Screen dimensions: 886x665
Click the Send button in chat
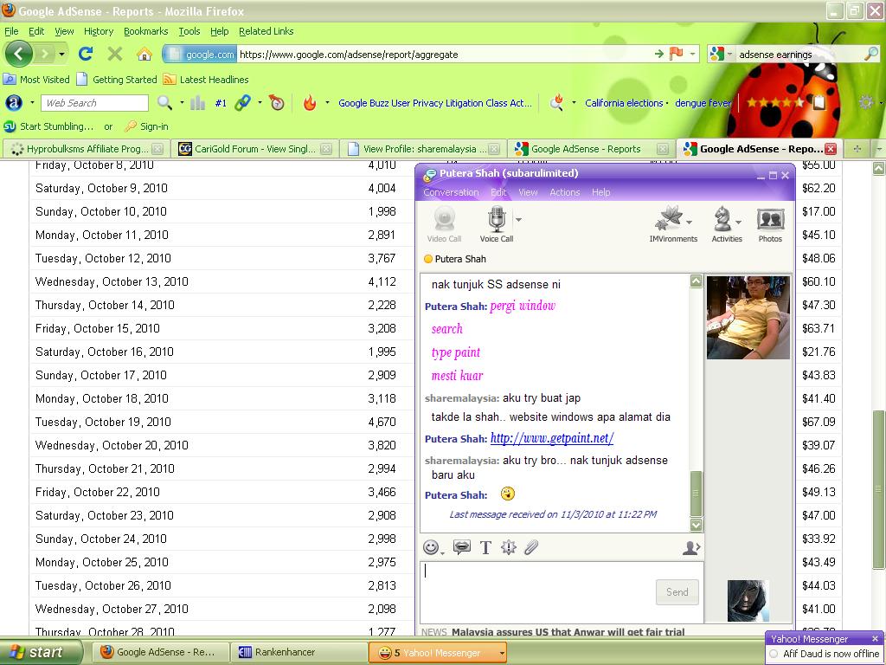[677, 592]
